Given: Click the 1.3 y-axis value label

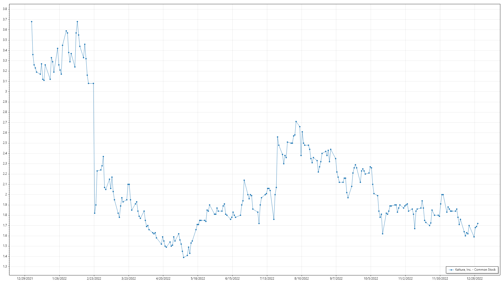Looking at the screenshot, I should coord(5,266).
